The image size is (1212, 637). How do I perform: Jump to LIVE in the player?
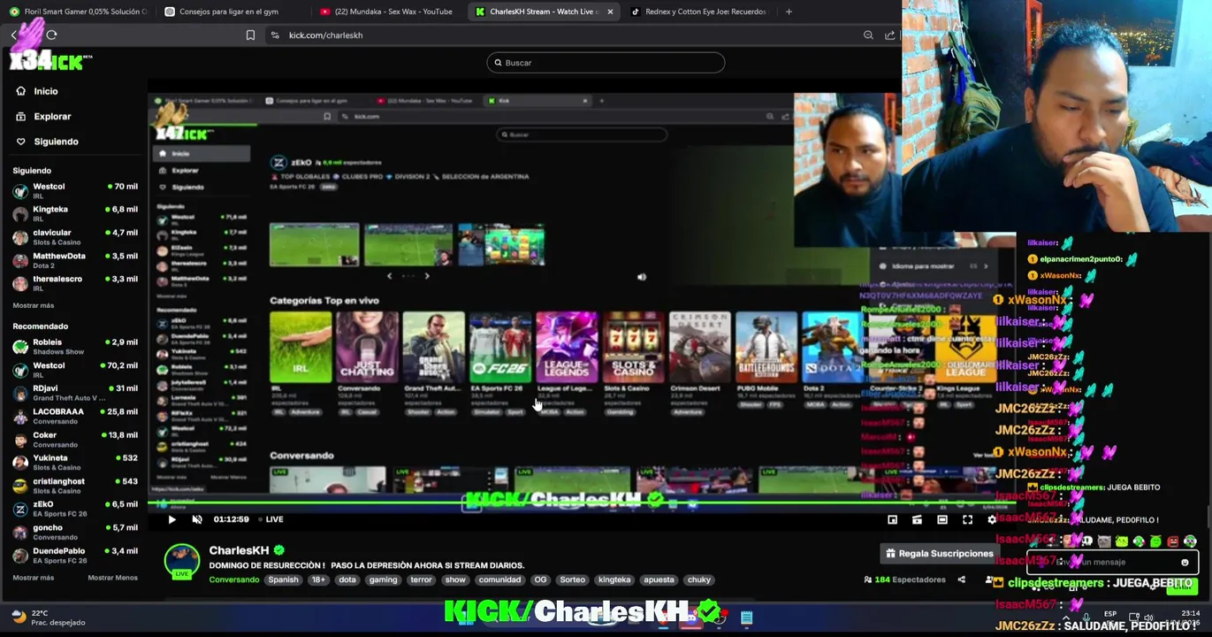271,519
